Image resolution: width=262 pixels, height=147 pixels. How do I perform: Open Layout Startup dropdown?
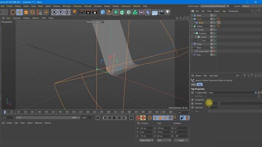click(252, 6)
